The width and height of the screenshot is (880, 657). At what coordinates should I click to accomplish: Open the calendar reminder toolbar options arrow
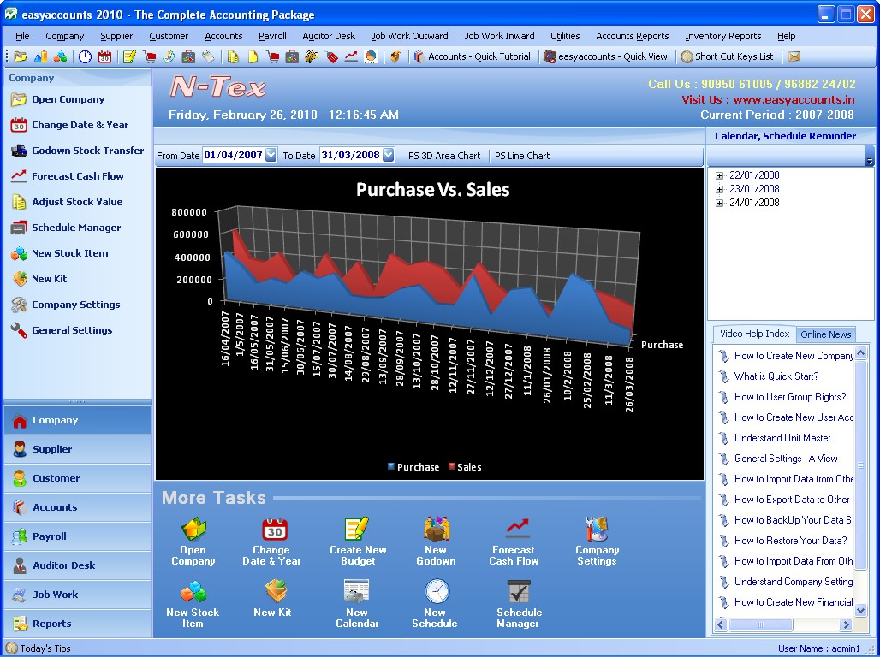coord(870,157)
